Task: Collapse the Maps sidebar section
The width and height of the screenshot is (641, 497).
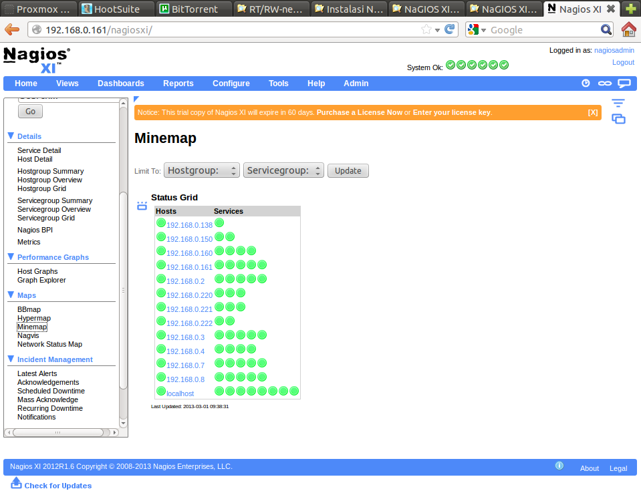Action: click(x=11, y=295)
